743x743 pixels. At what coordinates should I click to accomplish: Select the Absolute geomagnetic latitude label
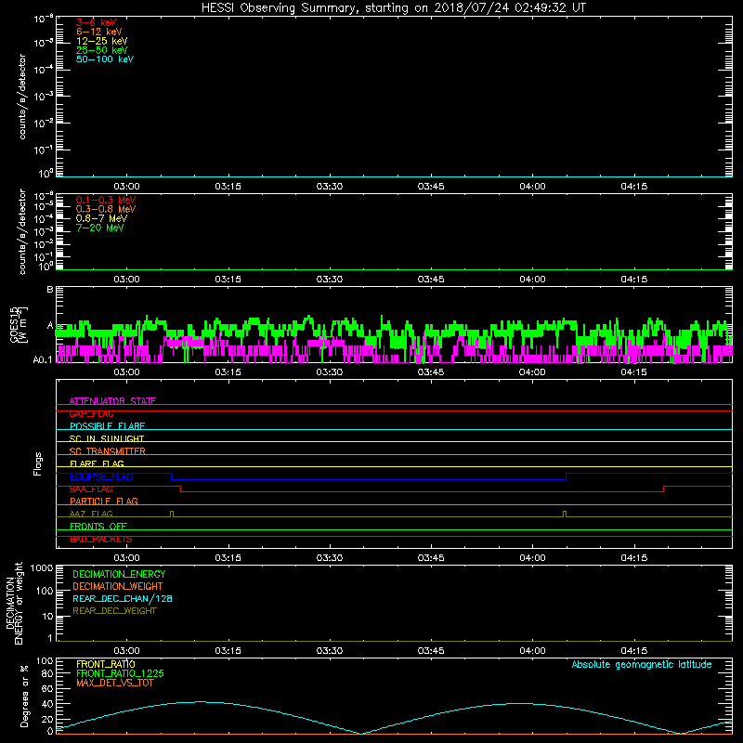coord(642,664)
